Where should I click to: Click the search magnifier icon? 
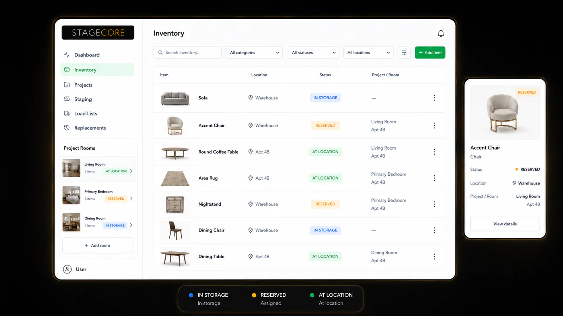point(160,53)
